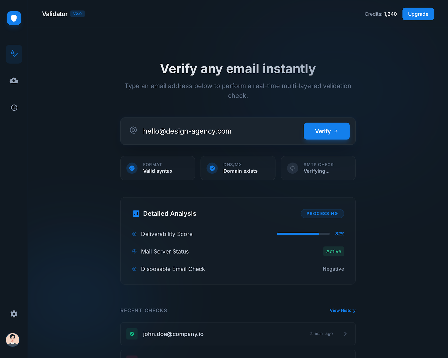This screenshot has height=358, width=448.
Task: Click the spinning SMTP Check status icon
Action: click(292, 168)
